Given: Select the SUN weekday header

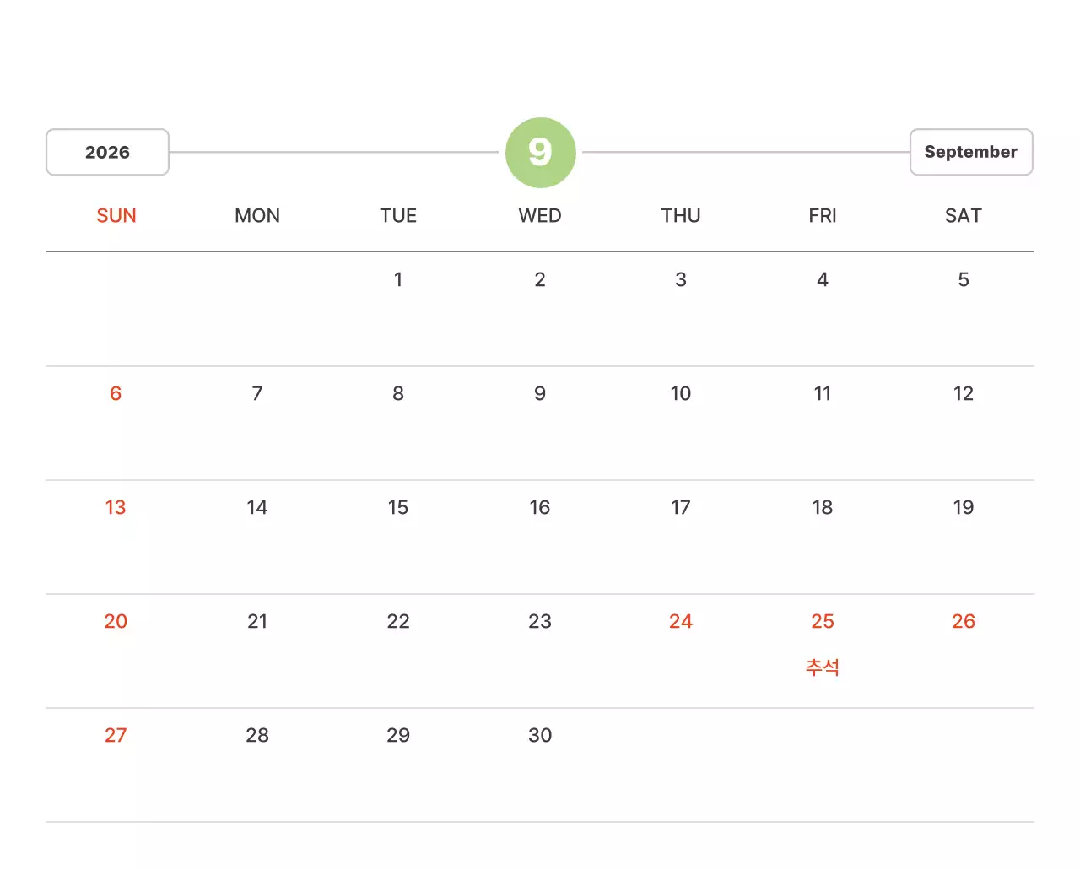Looking at the screenshot, I should click(x=116, y=216).
